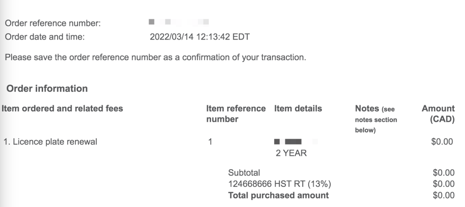Click the Order date and time label
465x207 pixels.
[45, 37]
